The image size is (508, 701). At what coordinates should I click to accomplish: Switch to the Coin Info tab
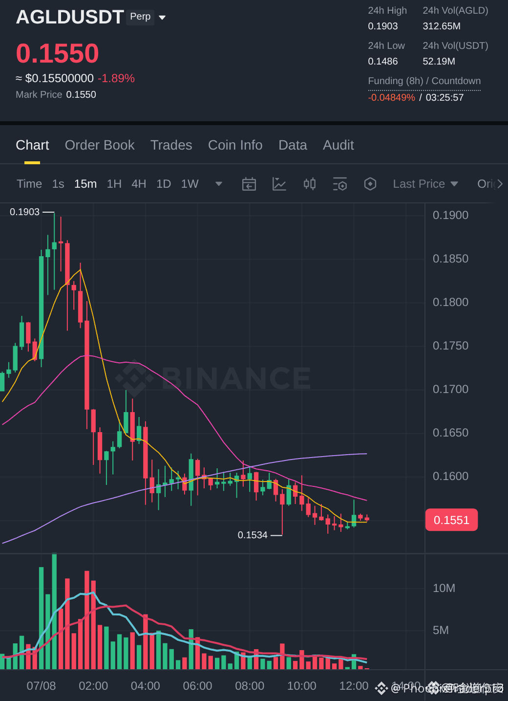[235, 145]
